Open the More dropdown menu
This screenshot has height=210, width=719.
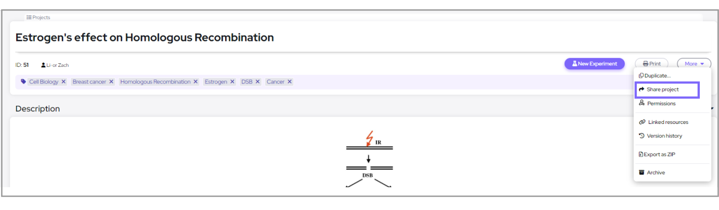[x=694, y=64]
